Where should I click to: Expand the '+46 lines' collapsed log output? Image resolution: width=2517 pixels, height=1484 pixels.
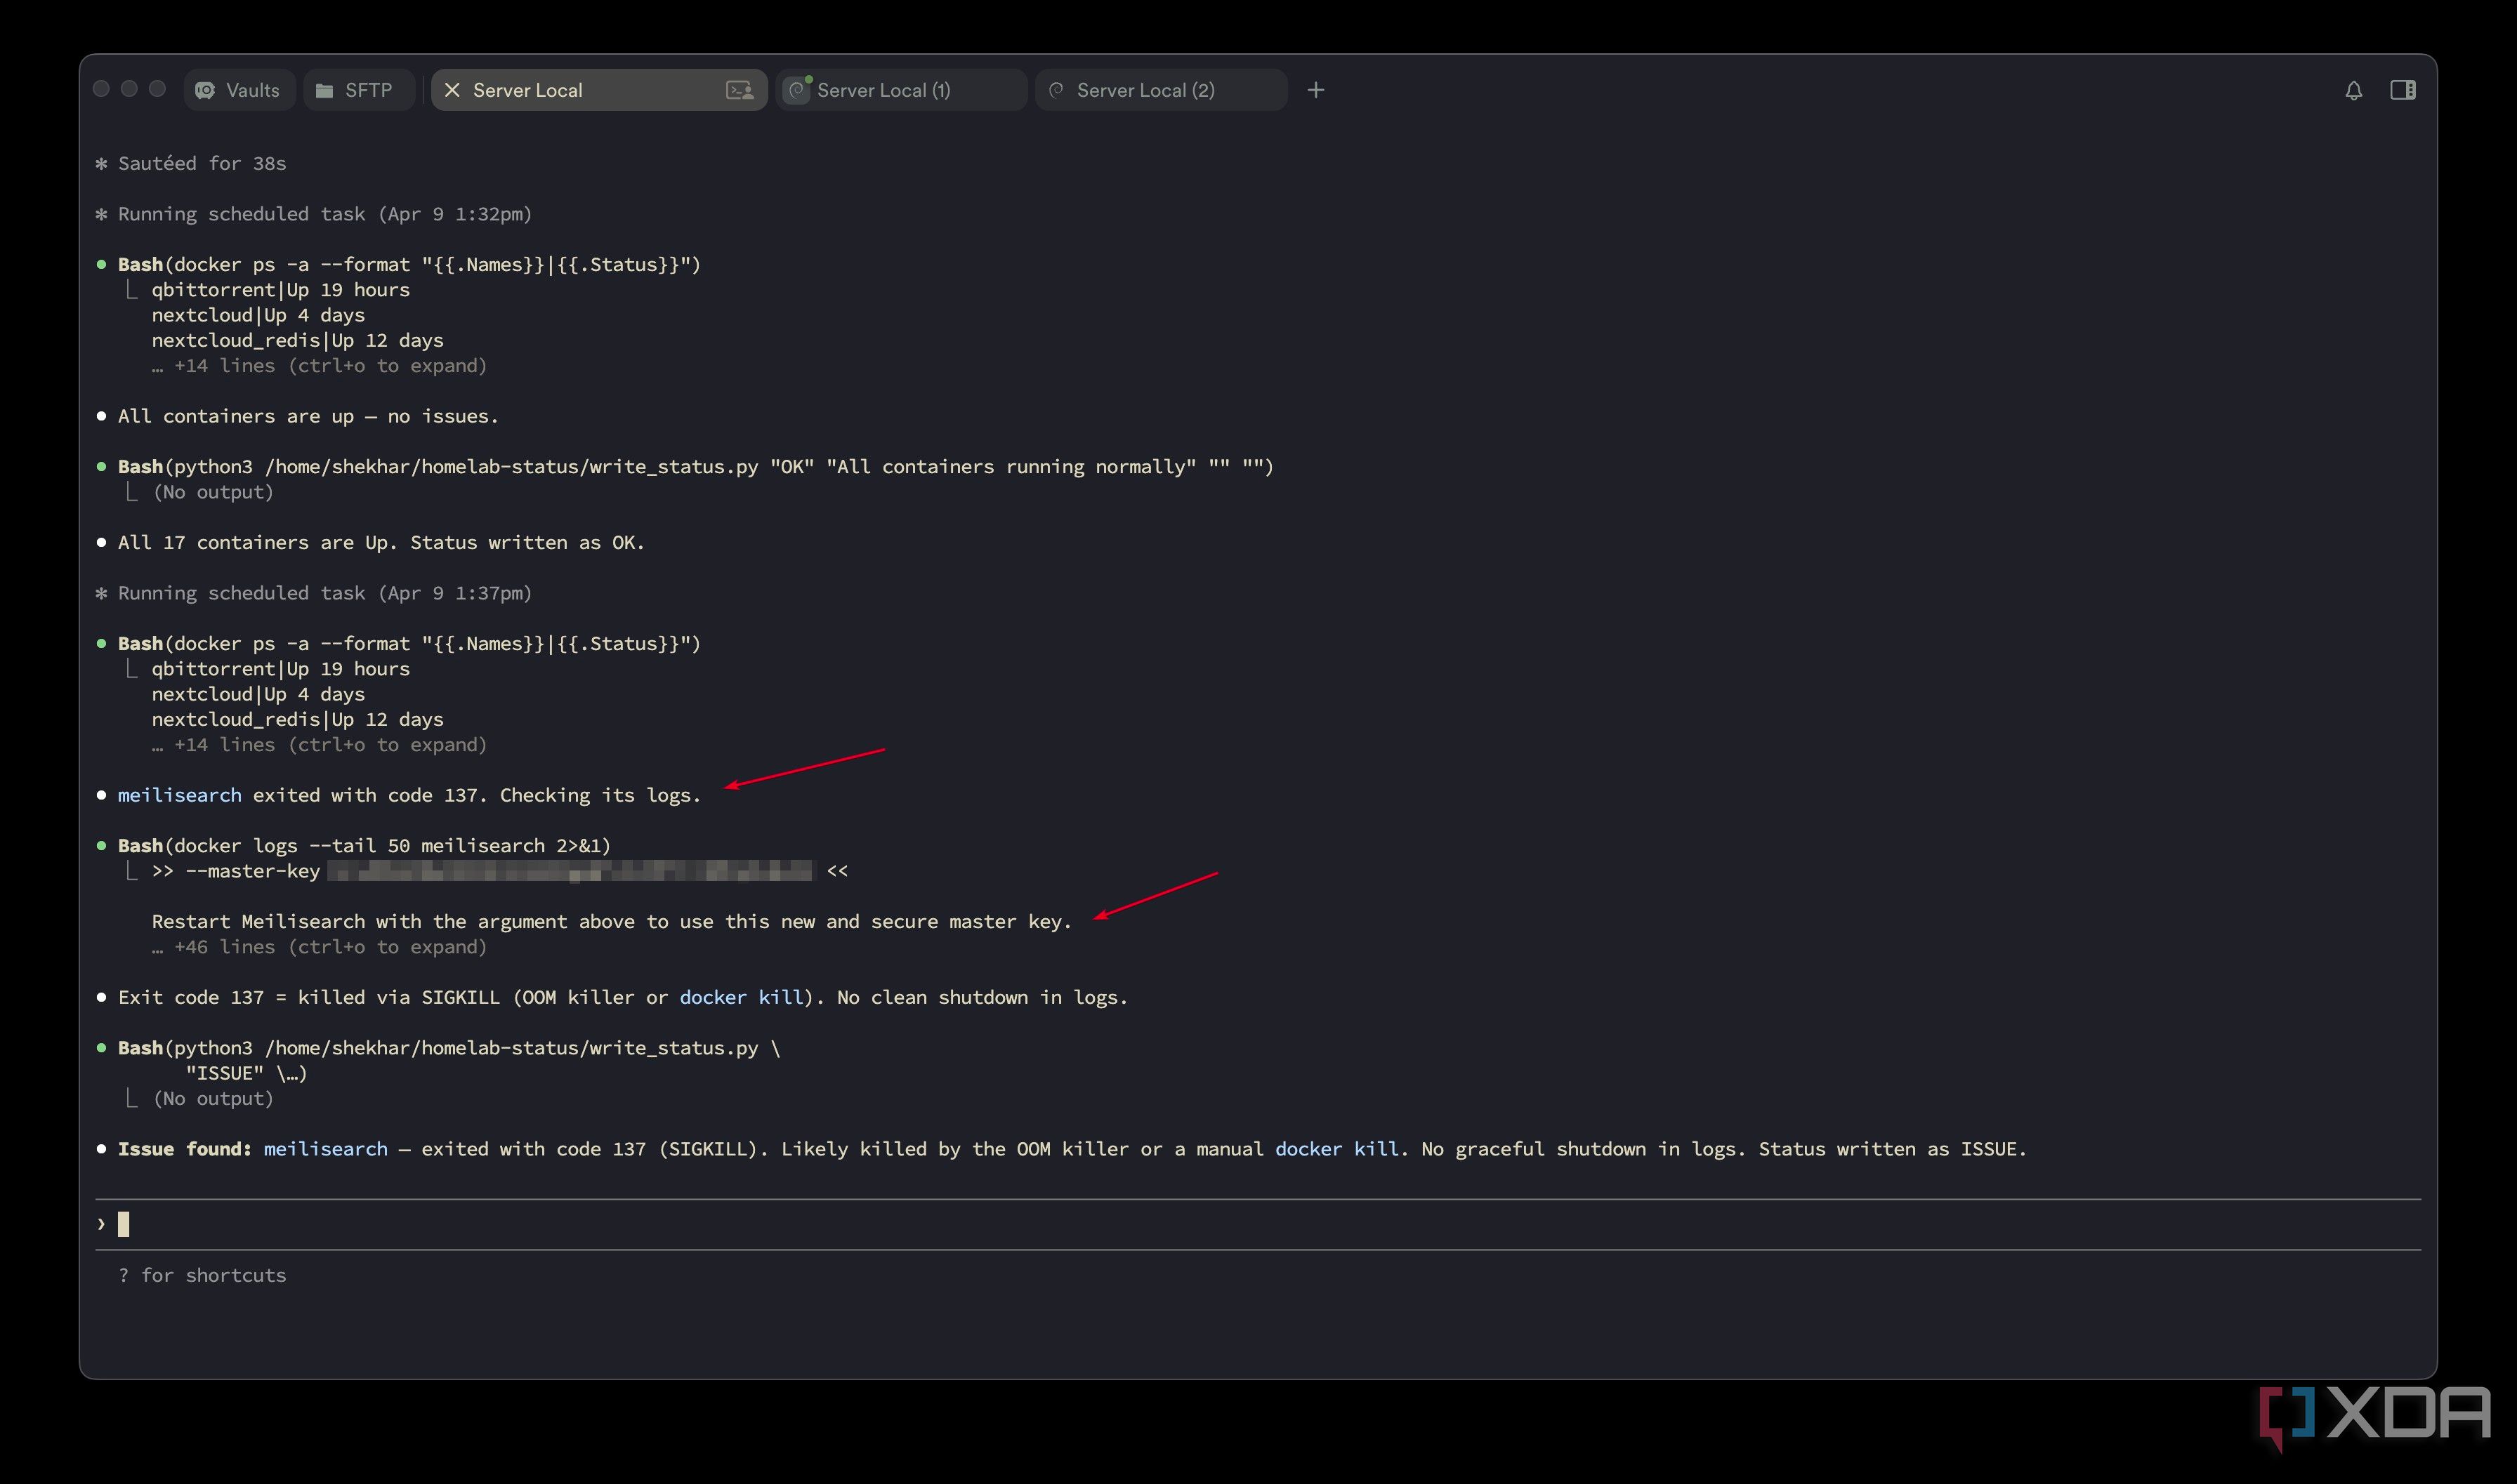click(319, 947)
